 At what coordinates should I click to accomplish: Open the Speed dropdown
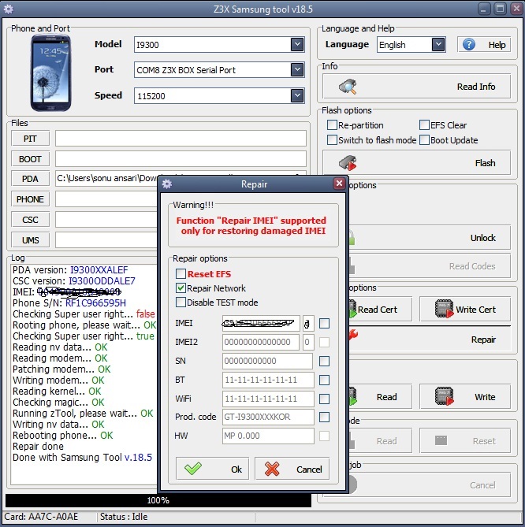297,95
